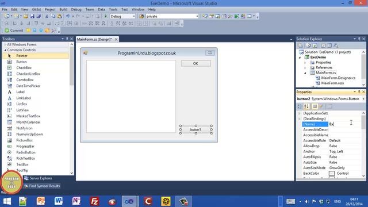
Task: Open the Project menu
Action: point(50,9)
